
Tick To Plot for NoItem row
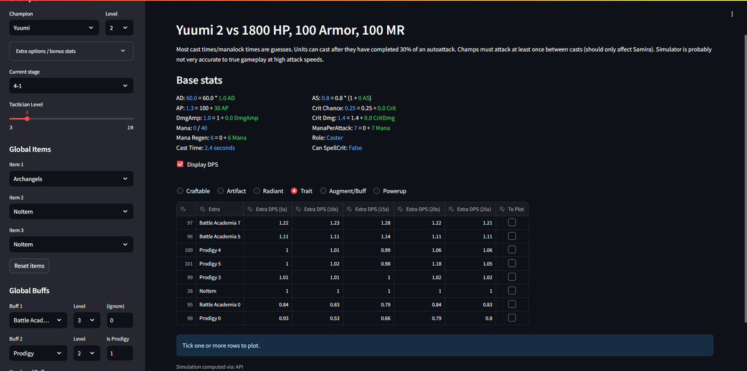pyautogui.click(x=512, y=291)
